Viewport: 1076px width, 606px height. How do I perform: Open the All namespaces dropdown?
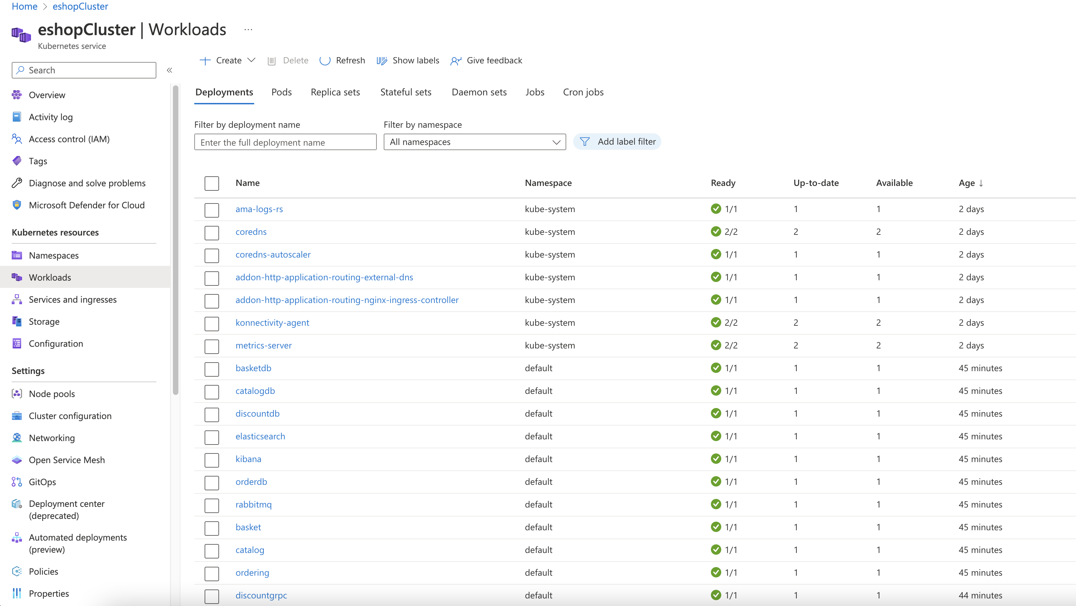[x=475, y=142]
